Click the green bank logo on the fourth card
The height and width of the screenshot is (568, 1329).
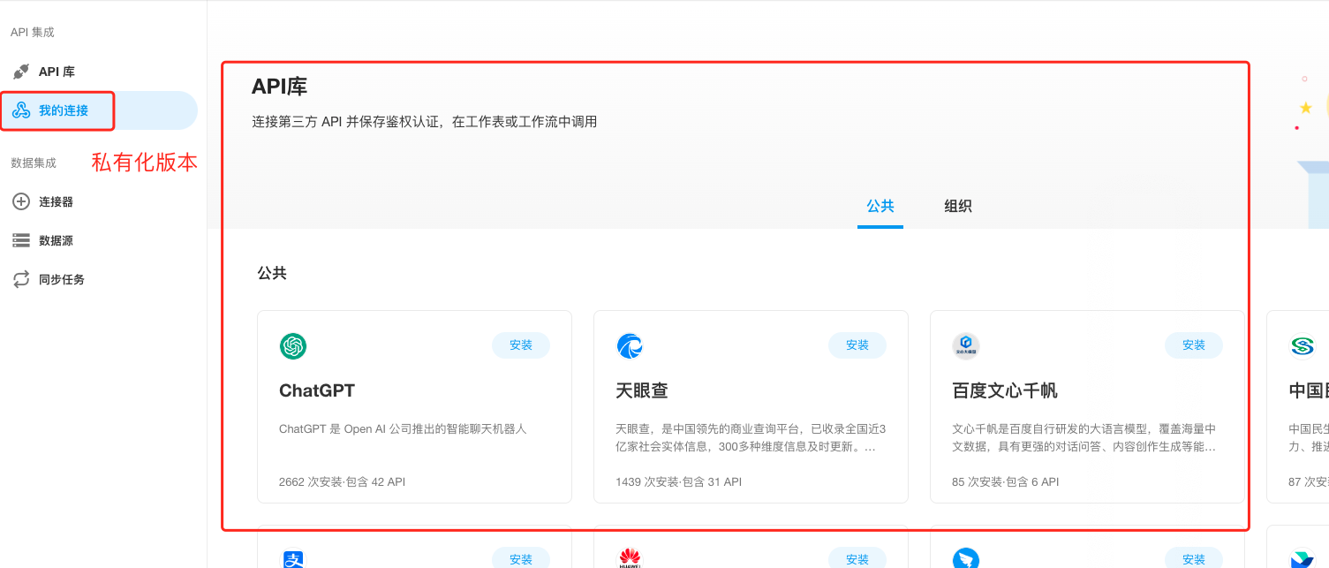click(1302, 346)
